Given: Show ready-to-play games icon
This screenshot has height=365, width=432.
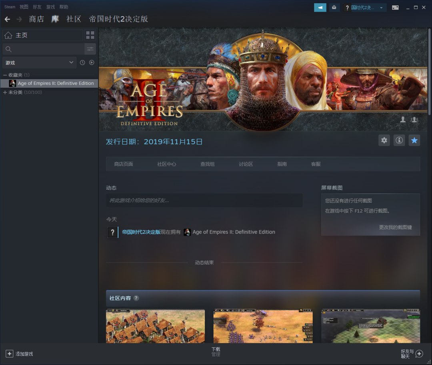Looking at the screenshot, I should [92, 62].
